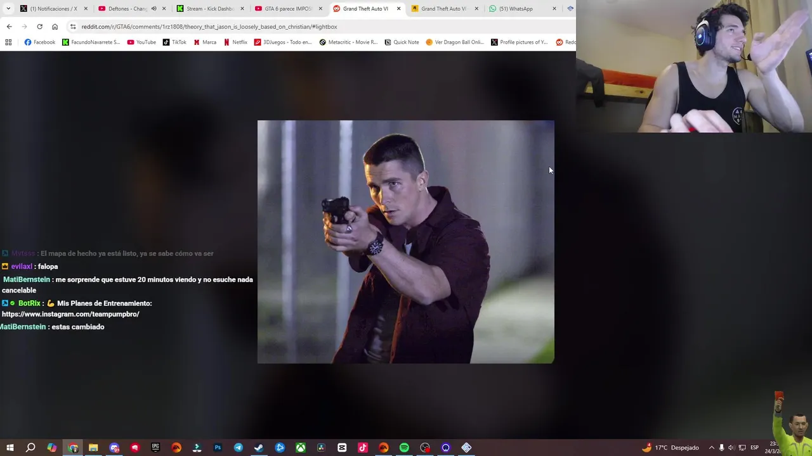Reload the Reddit page
Viewport: 812px width, 456px height.
pyautogui.click(x=39, y=27)
